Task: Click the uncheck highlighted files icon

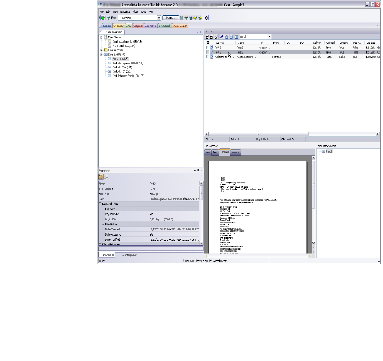Action: tap(216, 37)
